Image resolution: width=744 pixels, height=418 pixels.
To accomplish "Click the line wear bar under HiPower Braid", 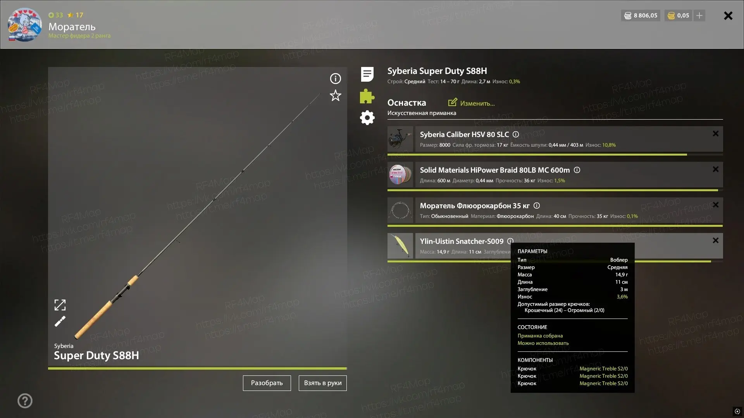I will 555,190.
